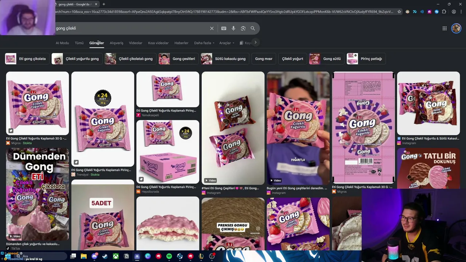The image size is (466, 262).
Task: Filter by 'Pirinç patlağı' chip
Action: point(366,59)
